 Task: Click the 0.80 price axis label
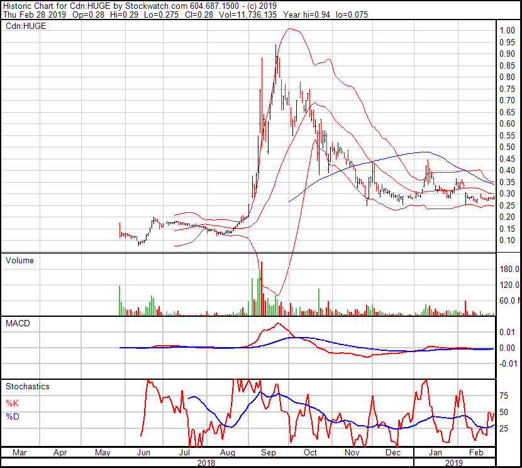point(508,77)
